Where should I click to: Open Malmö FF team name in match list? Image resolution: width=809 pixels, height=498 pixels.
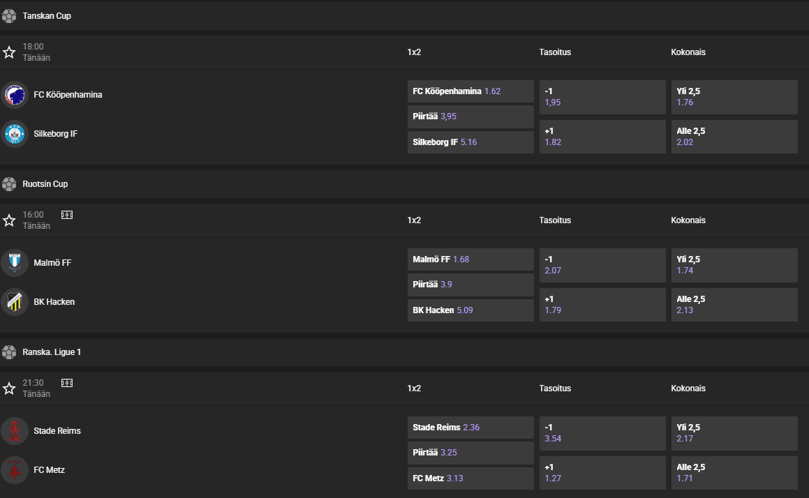[52, 263]
